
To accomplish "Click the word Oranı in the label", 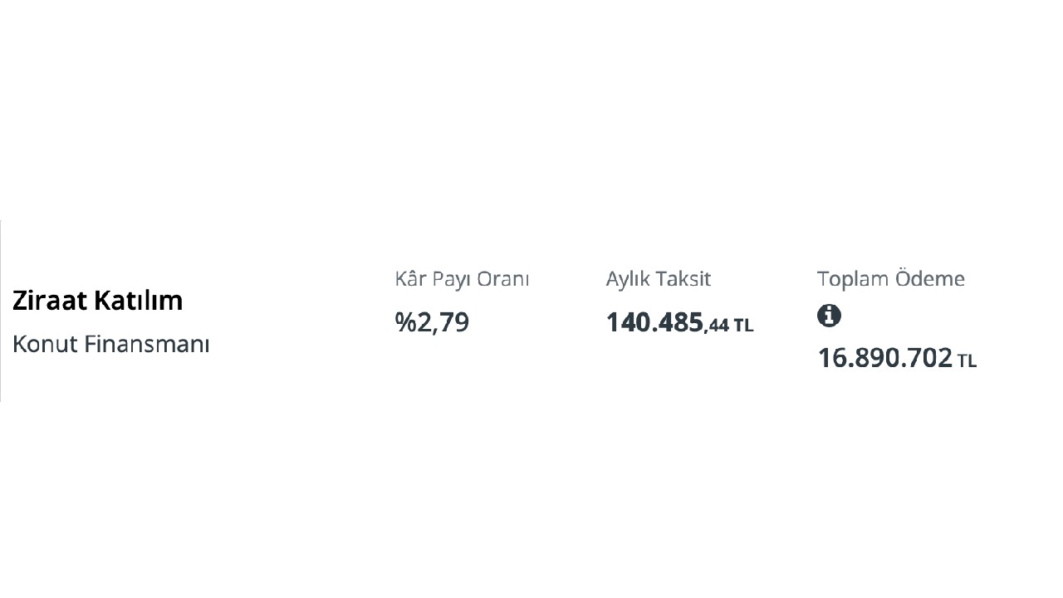I will coord(502,279).
